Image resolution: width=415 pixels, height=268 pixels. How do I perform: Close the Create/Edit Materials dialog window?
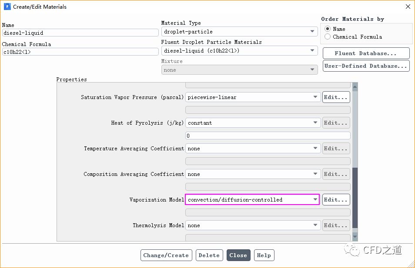click(x=407, y=7)
